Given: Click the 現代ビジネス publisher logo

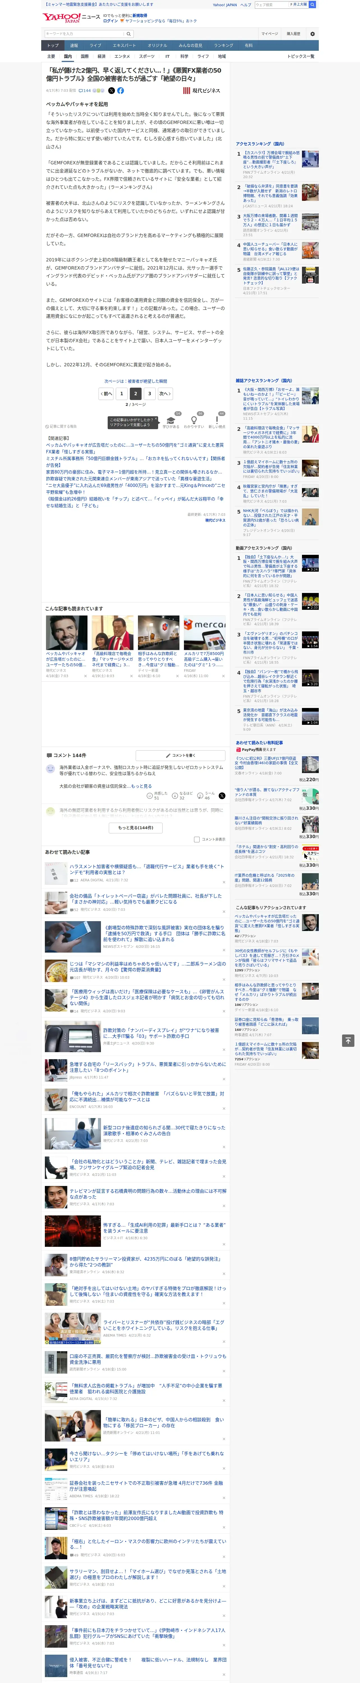Looking at the screenshot, I should pyautogui.click(x=202, y=91).
